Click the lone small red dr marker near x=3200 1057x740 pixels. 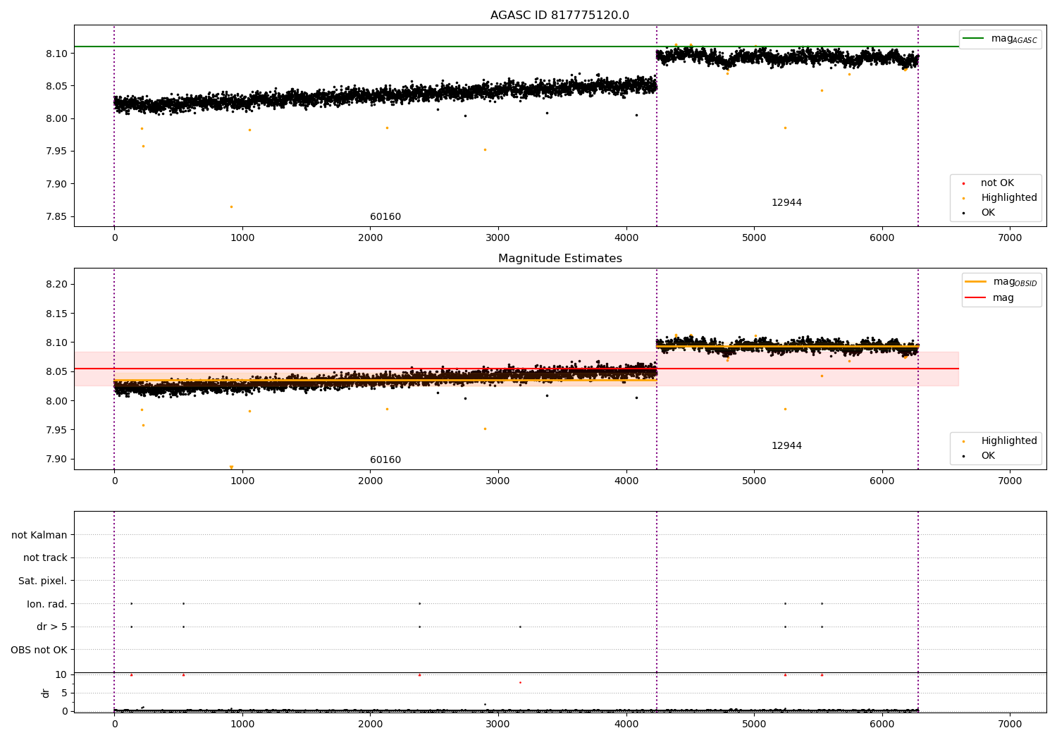520,682
